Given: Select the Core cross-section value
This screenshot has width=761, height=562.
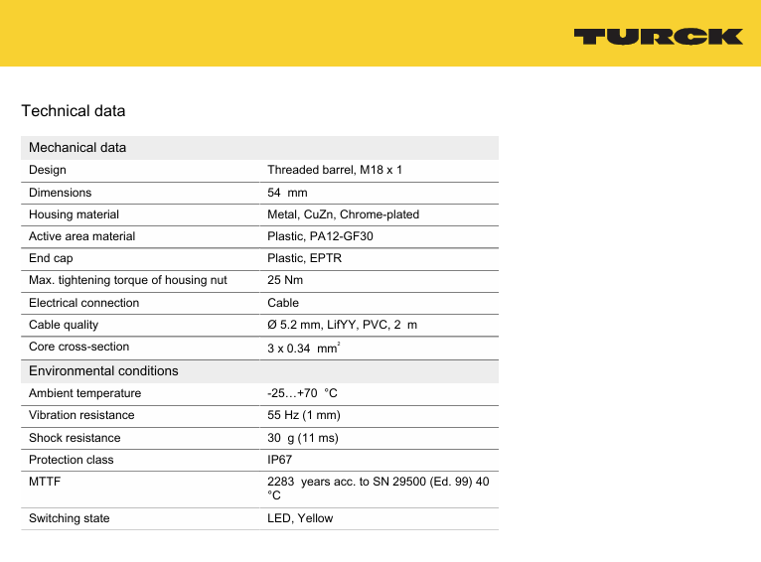Looking at the screenshot, I should coord(302,348).
